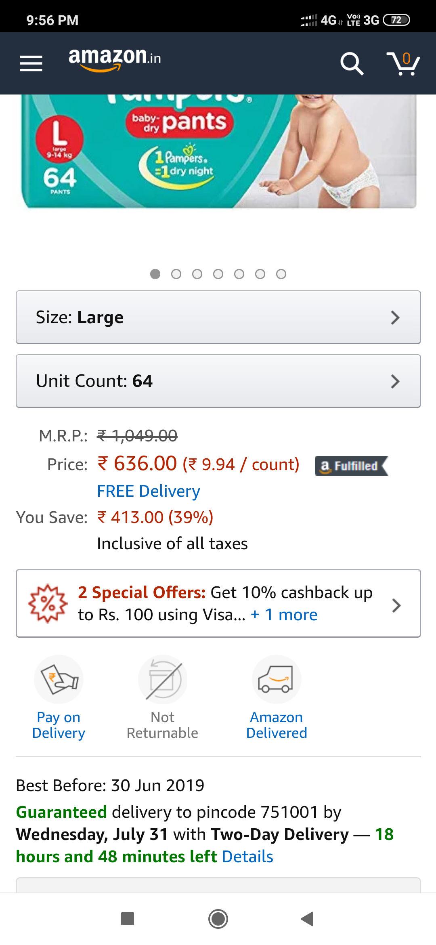Tap the Amazon Delivered truck icon
436x945 pixels.
(277, 680)
